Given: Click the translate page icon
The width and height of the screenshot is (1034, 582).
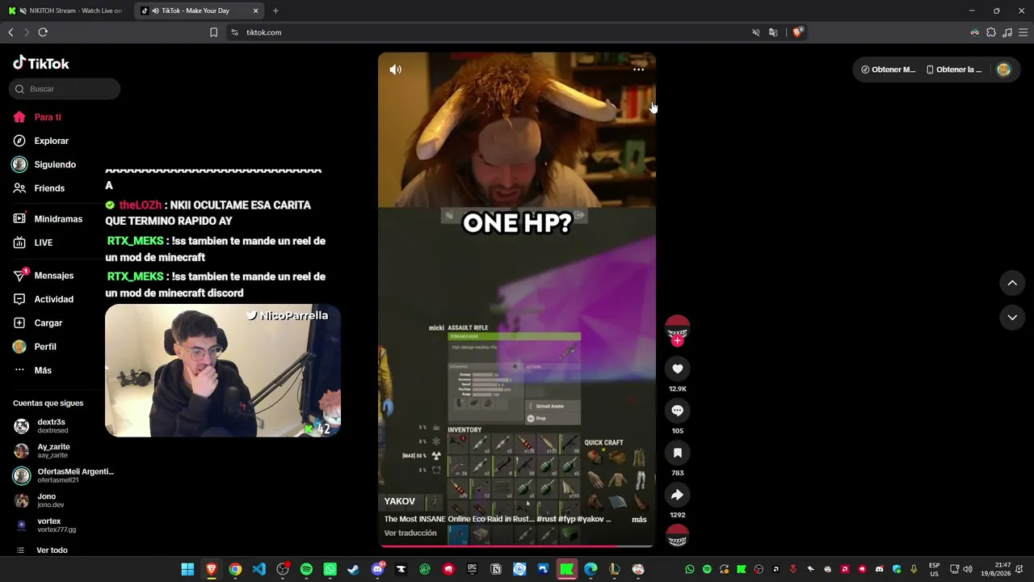Looking at the screenshot, I should click(773, 32).
